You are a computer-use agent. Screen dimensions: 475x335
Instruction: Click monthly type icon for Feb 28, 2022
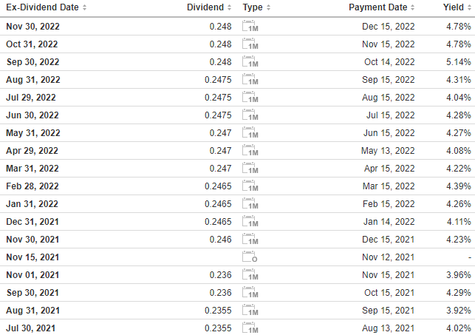[x=250, y=186]
